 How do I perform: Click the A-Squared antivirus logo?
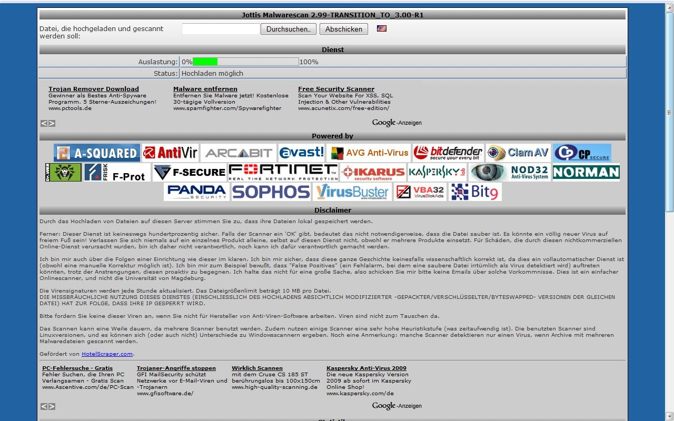(97, 153)
